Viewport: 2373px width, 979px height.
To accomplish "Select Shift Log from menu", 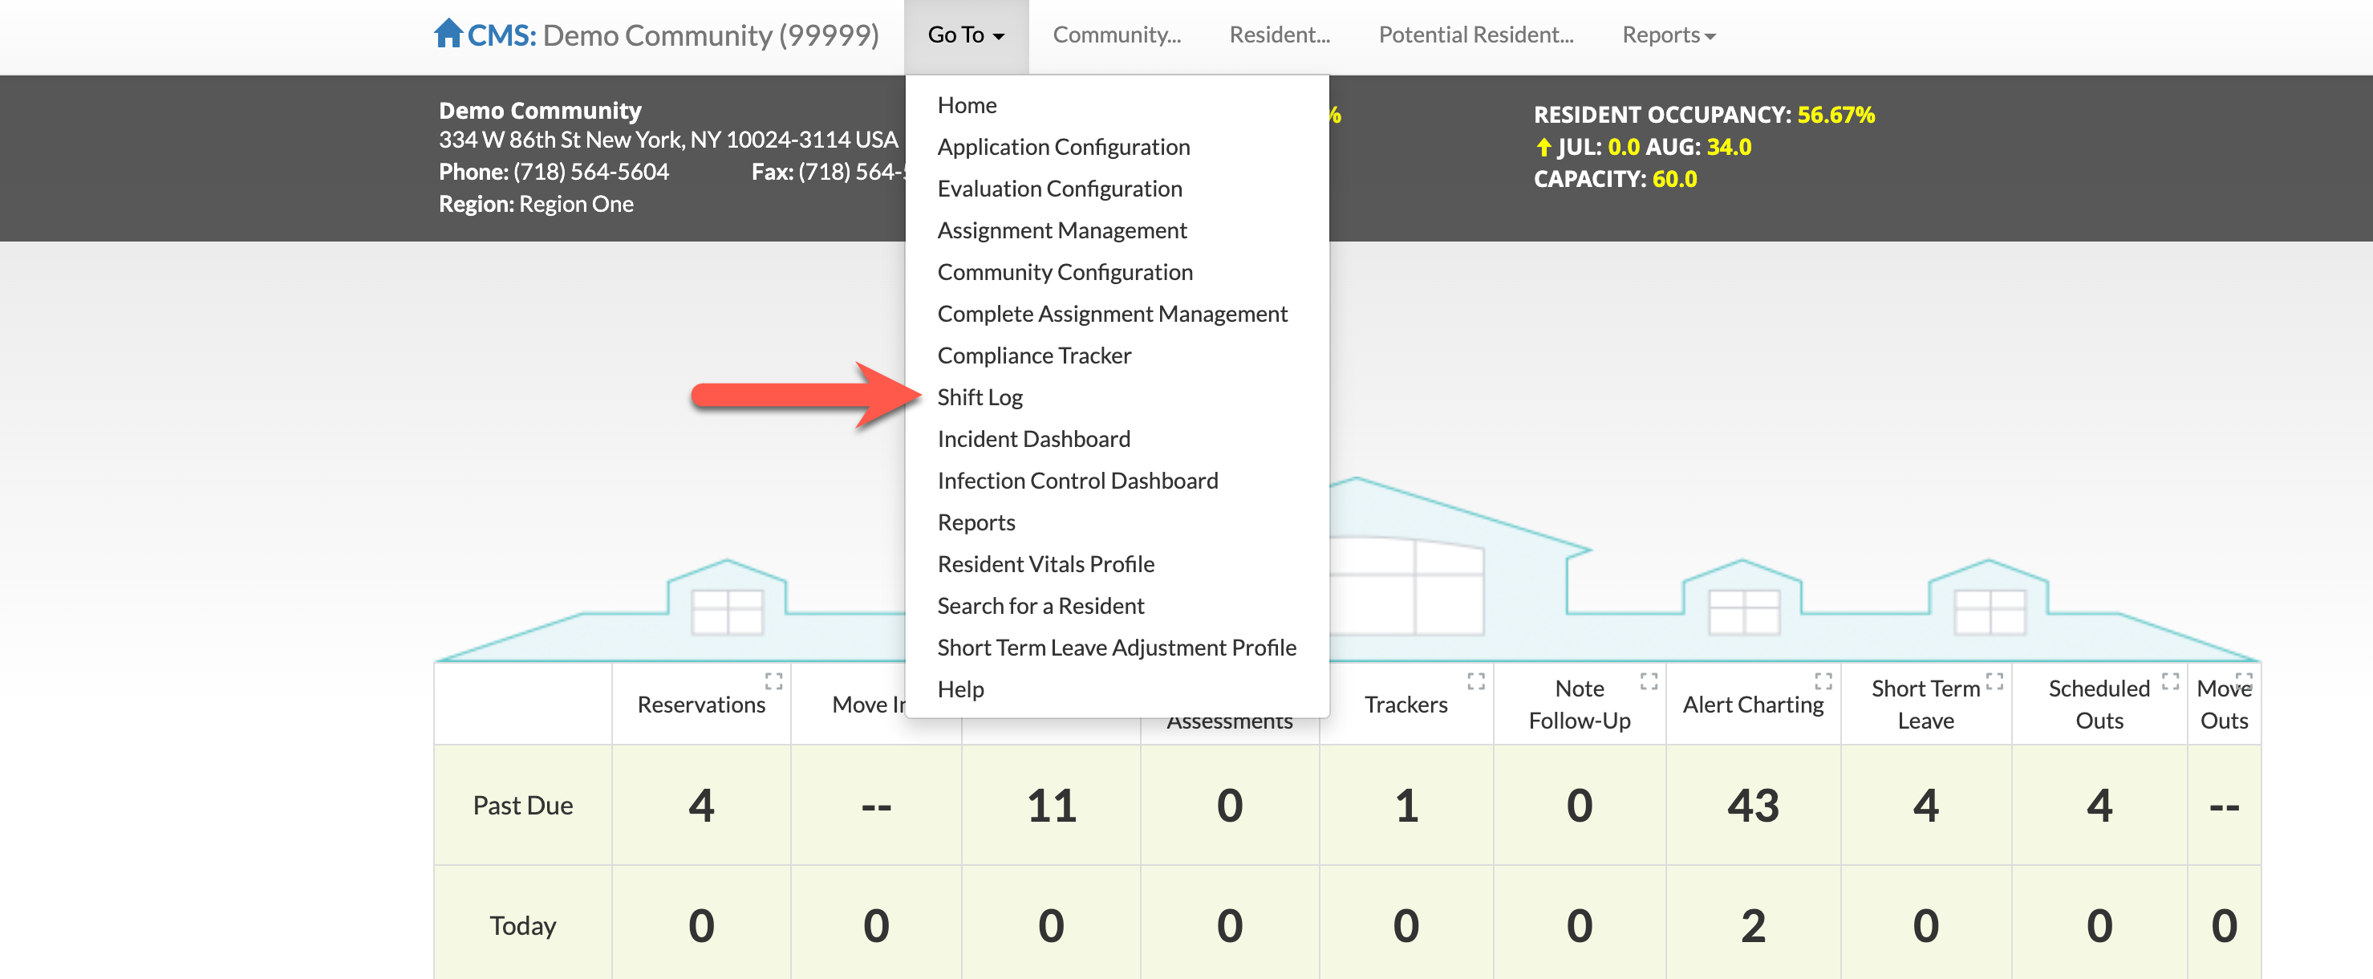I will (x=980, y=397).
